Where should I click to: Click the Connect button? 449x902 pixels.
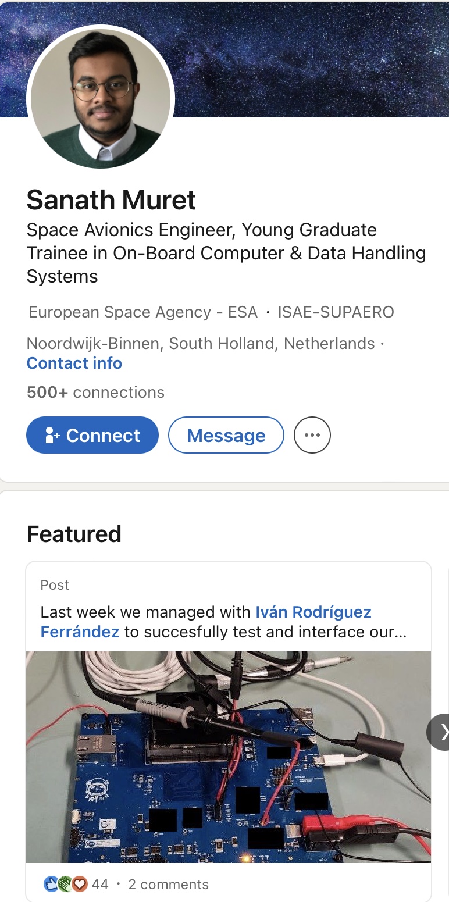[x=92, y=435]
